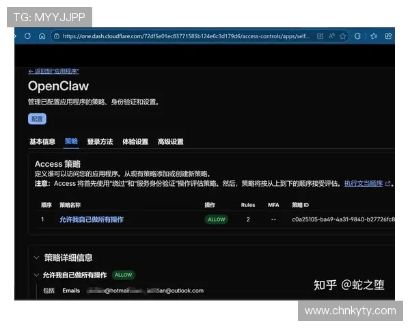The image size is (410, 328).
Task: Click the 操作 column header
Action: (x=210, y=205)
